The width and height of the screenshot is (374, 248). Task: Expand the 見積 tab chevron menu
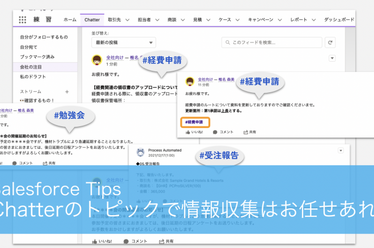tap(209, 20)
